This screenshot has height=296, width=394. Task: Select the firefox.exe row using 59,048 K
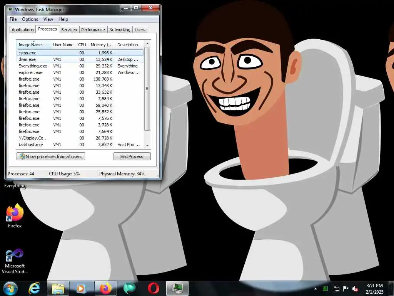80,105
